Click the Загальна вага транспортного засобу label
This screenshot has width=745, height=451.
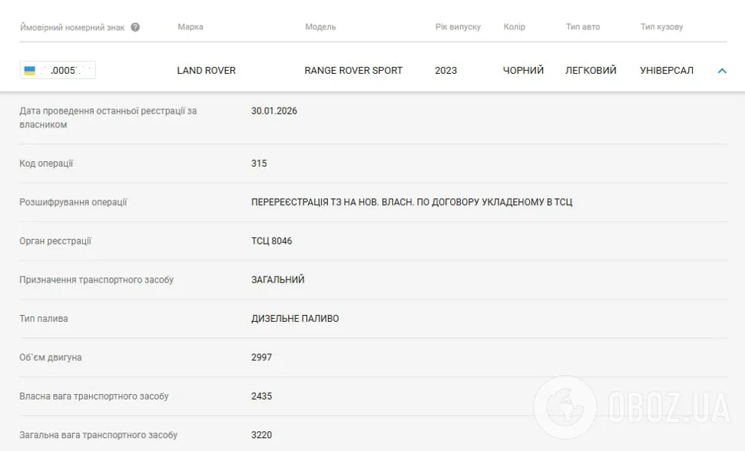[x=98, y=435]
